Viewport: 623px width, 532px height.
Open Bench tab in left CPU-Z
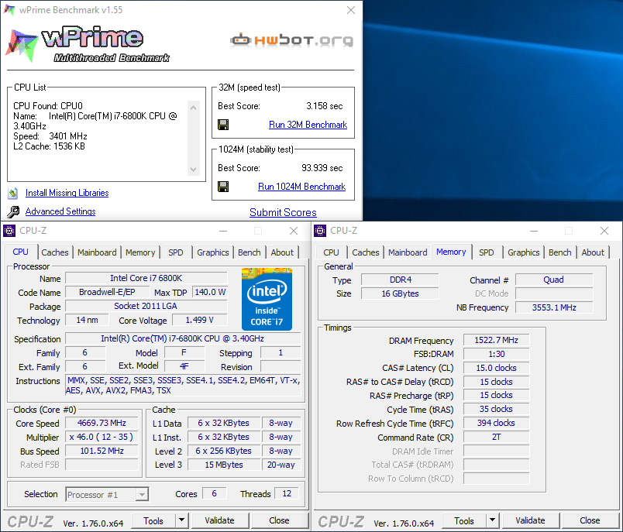250,252
